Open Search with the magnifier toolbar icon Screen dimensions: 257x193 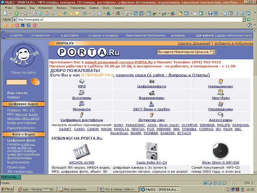point(54,14)
